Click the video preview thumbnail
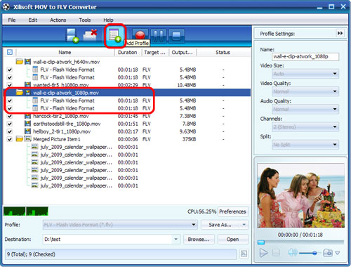 (300, 195)
